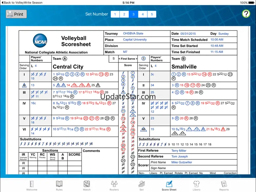
Task: Go to the Match tab
Action: click(x=87, y=186)
